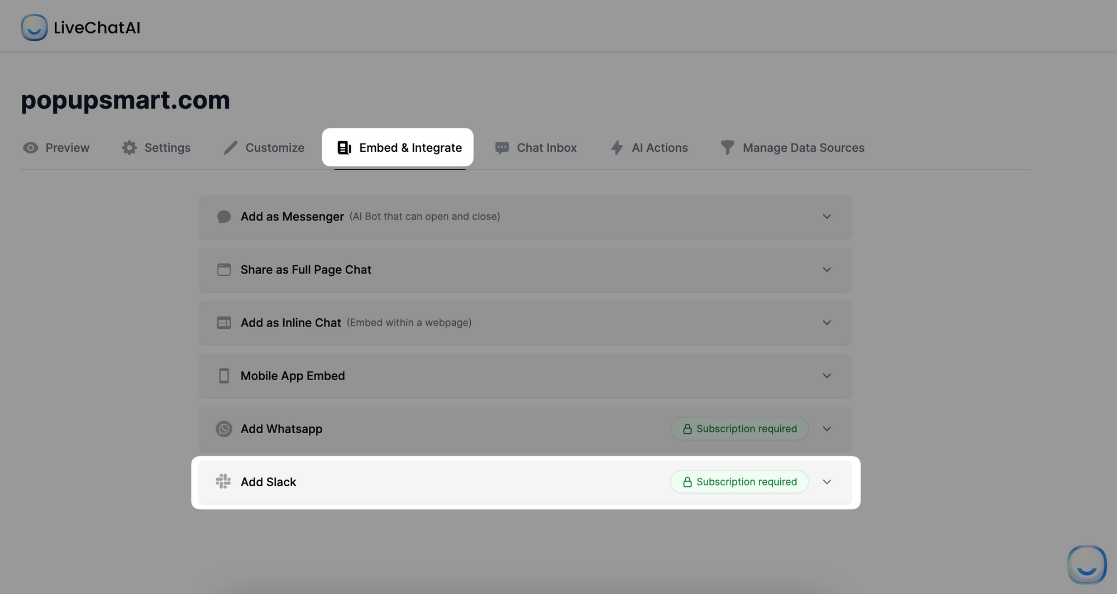Screen dimensions: 1117x594
Task: Click the Add as Messenger label
Action: [x=292, y=217]
